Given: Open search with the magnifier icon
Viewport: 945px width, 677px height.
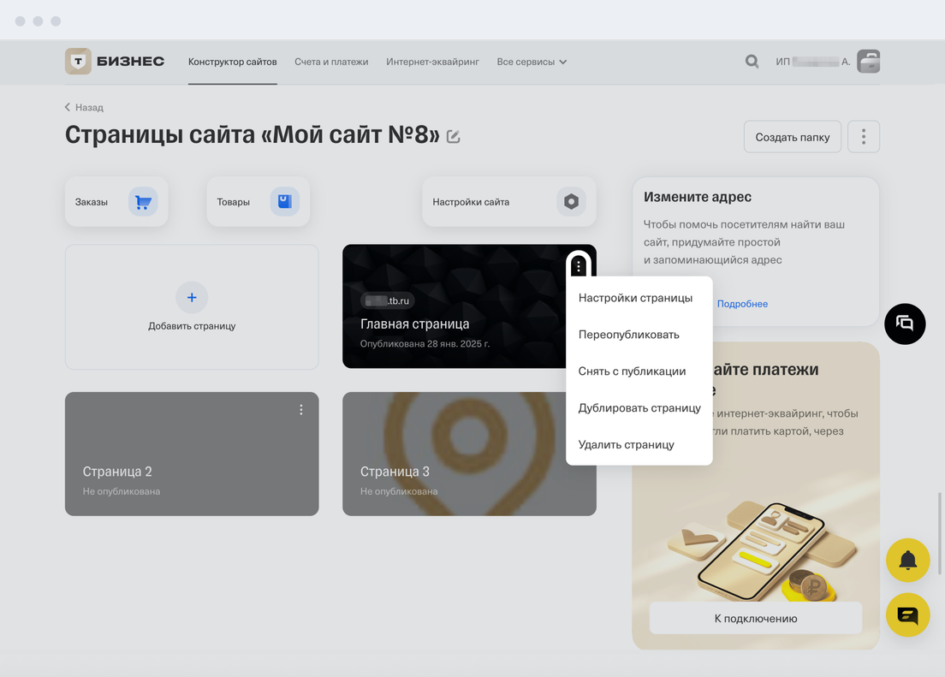Looking at the screenshot, I should pos(752,62).
